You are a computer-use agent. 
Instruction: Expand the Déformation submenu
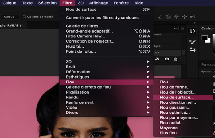coord(106,72)
